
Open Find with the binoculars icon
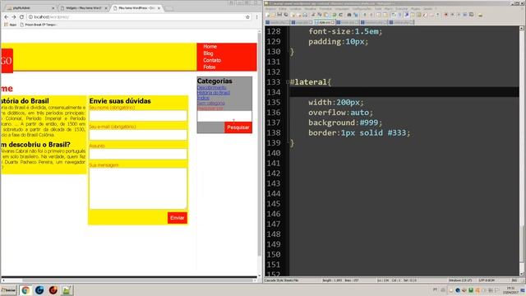348,15
